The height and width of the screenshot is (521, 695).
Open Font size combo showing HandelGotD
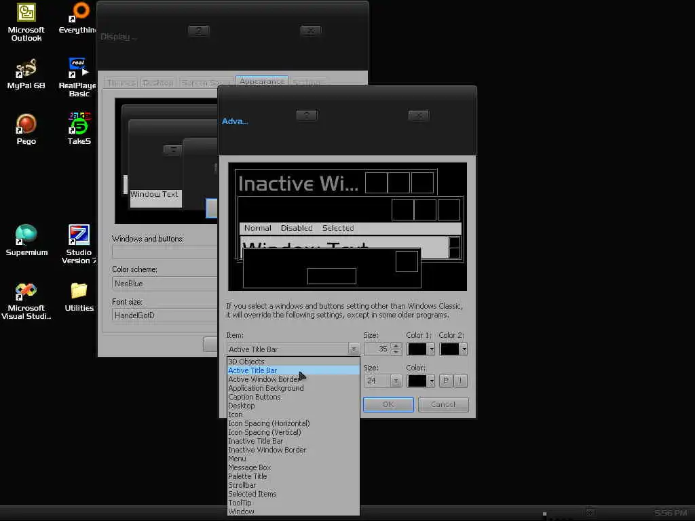click(x=165, y=315)
